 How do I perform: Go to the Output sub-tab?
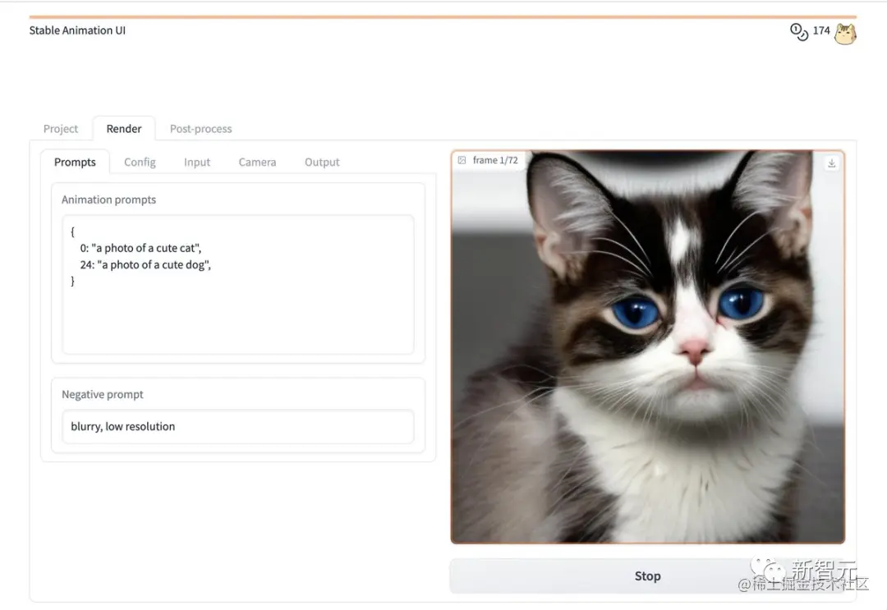click(322, 163)
